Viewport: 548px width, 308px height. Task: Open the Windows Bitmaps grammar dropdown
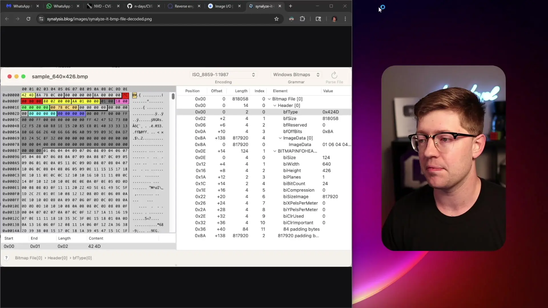(296, 75)
